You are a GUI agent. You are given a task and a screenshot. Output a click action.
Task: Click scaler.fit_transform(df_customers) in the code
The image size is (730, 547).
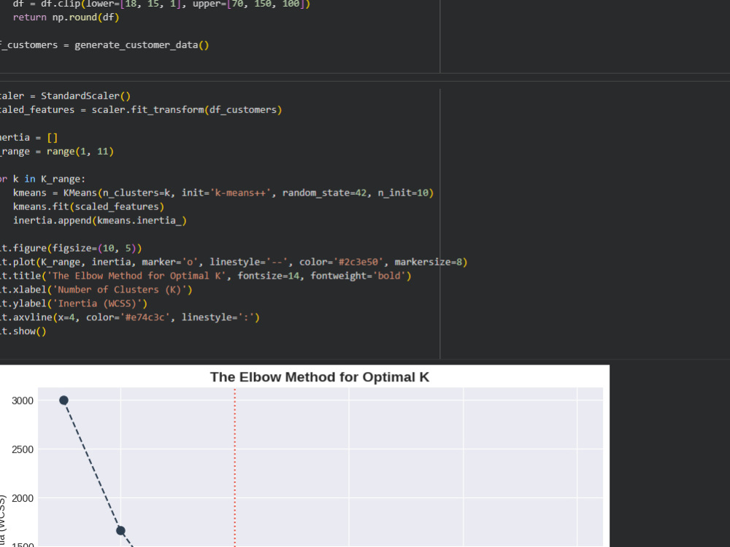pyautogui.click(x=187, y=110)
